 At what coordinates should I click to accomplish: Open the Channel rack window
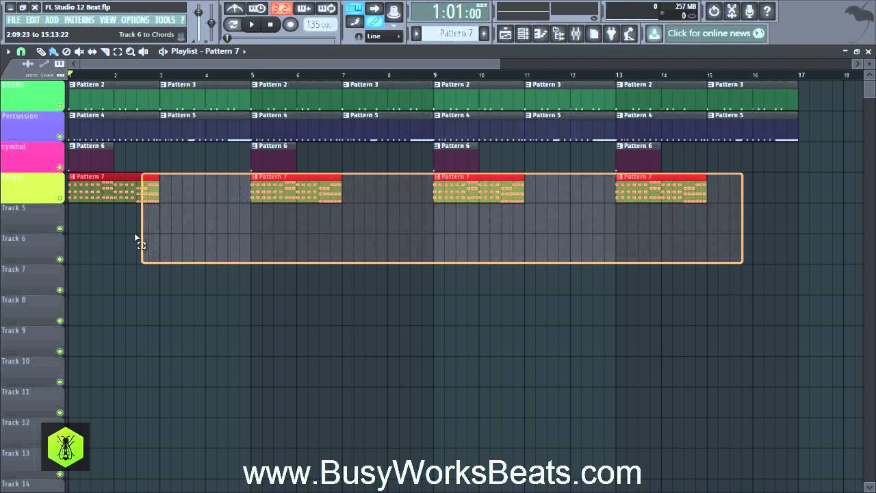(523, 34)
